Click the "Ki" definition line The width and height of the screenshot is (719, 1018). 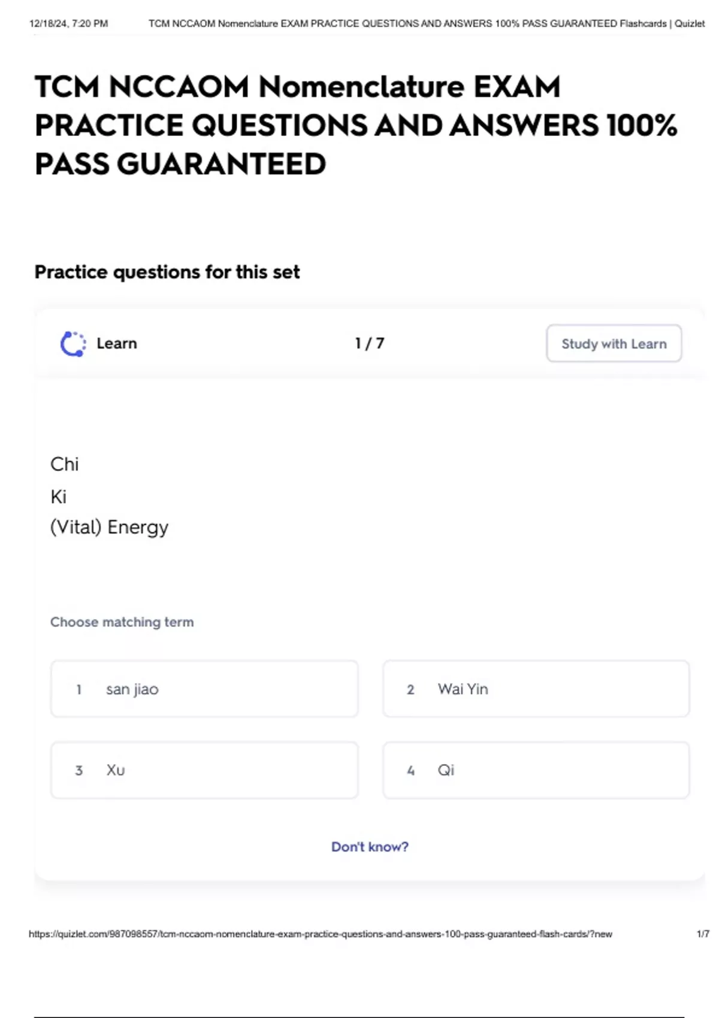point(59,496)
